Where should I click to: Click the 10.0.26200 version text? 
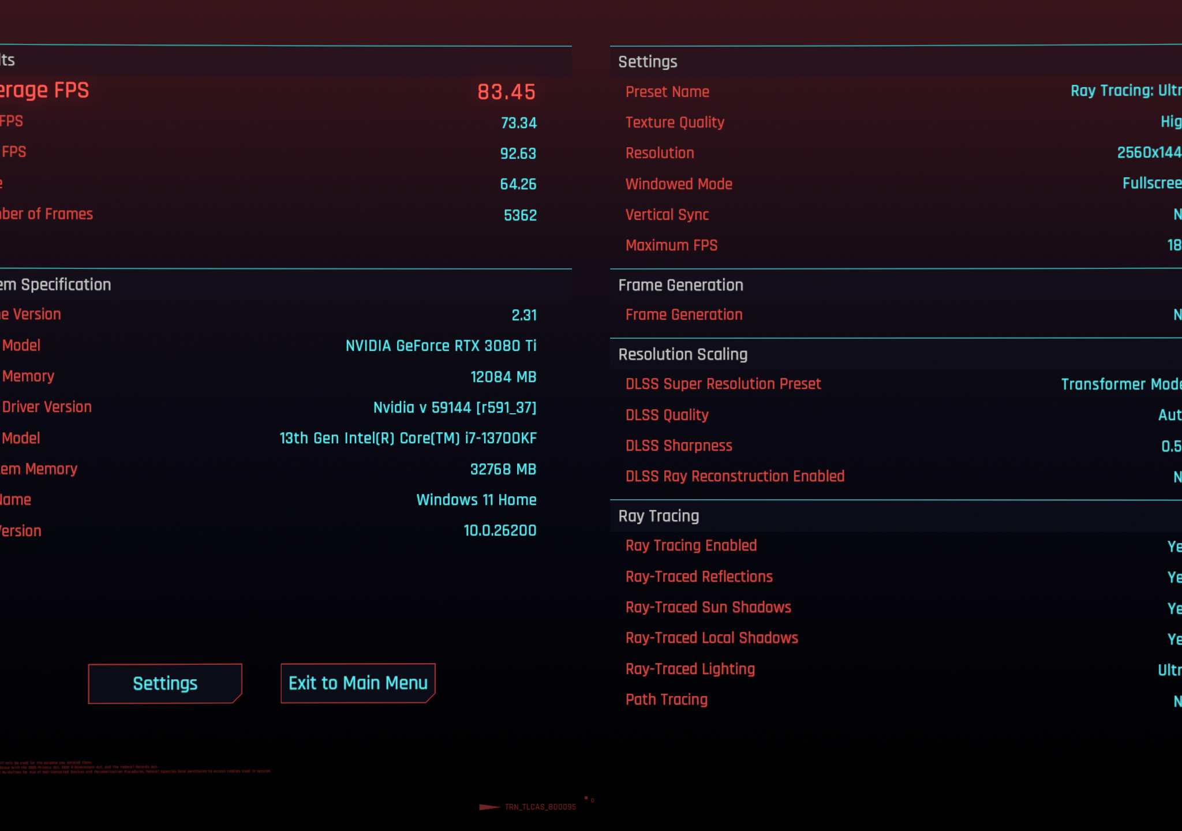[x=500, y=530]
